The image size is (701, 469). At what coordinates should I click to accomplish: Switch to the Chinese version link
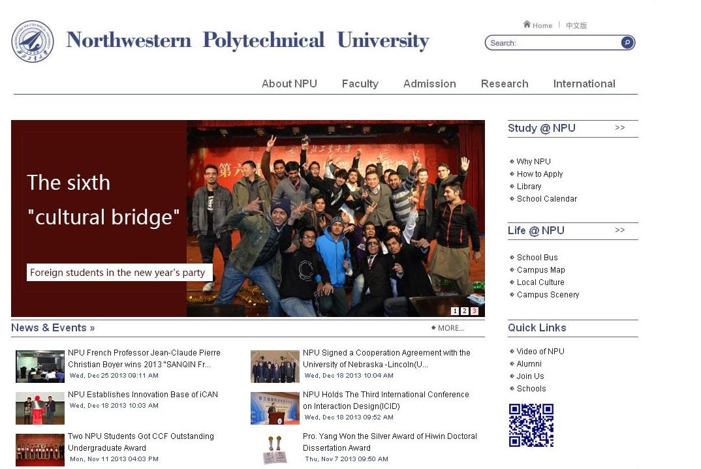(x=576, y=25)
